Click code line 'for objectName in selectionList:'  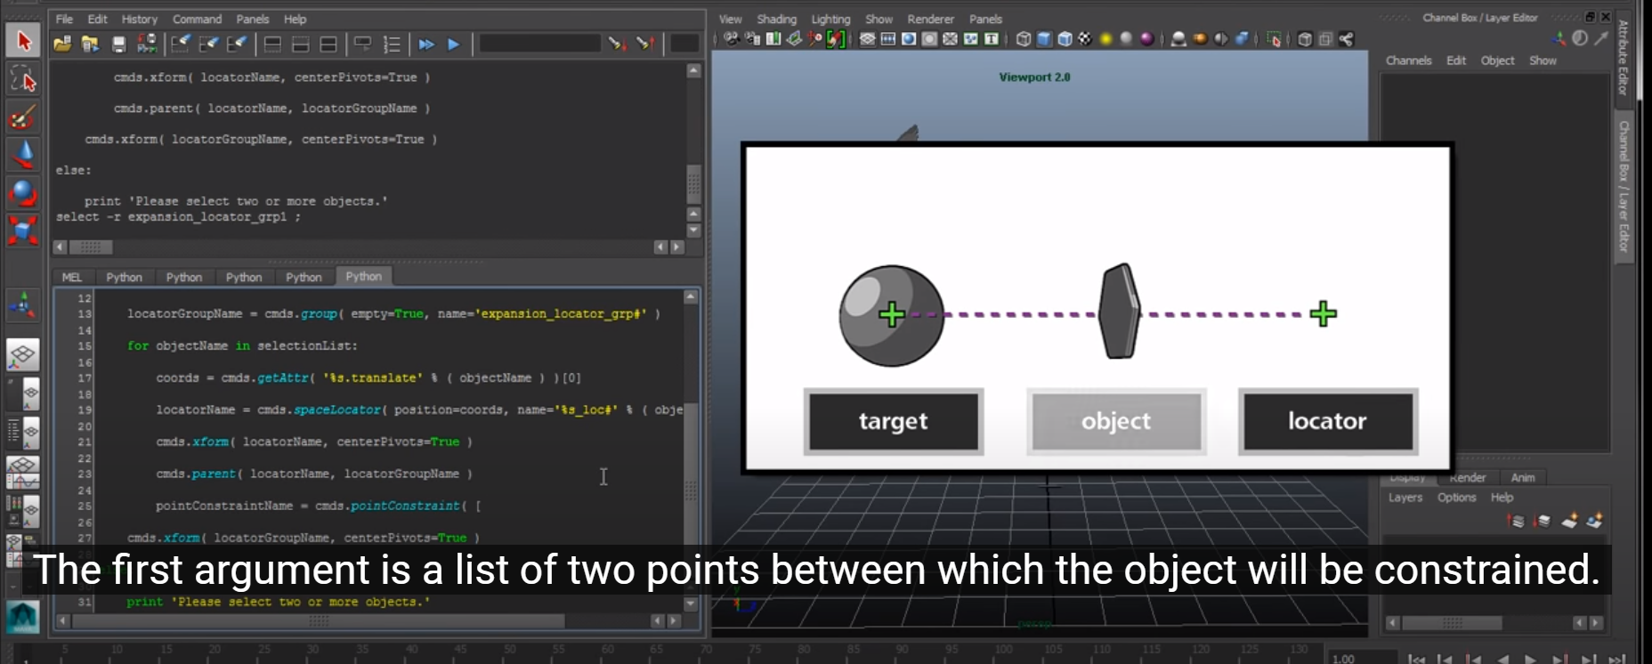[x=242, y=346]
